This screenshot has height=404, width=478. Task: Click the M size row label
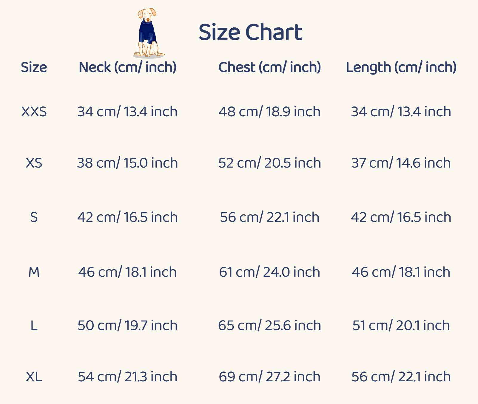click(x=34, y=272)
